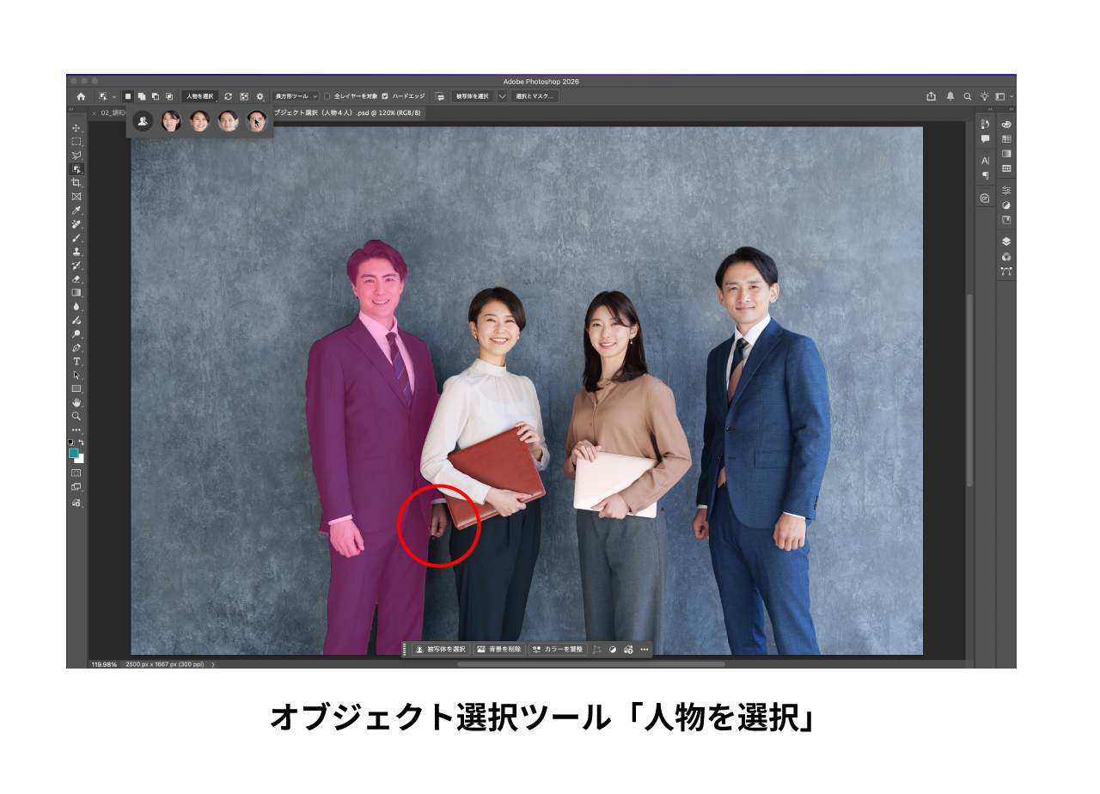Click the teal foreground color swatch
1100x794 pixels.
(74, 453)
